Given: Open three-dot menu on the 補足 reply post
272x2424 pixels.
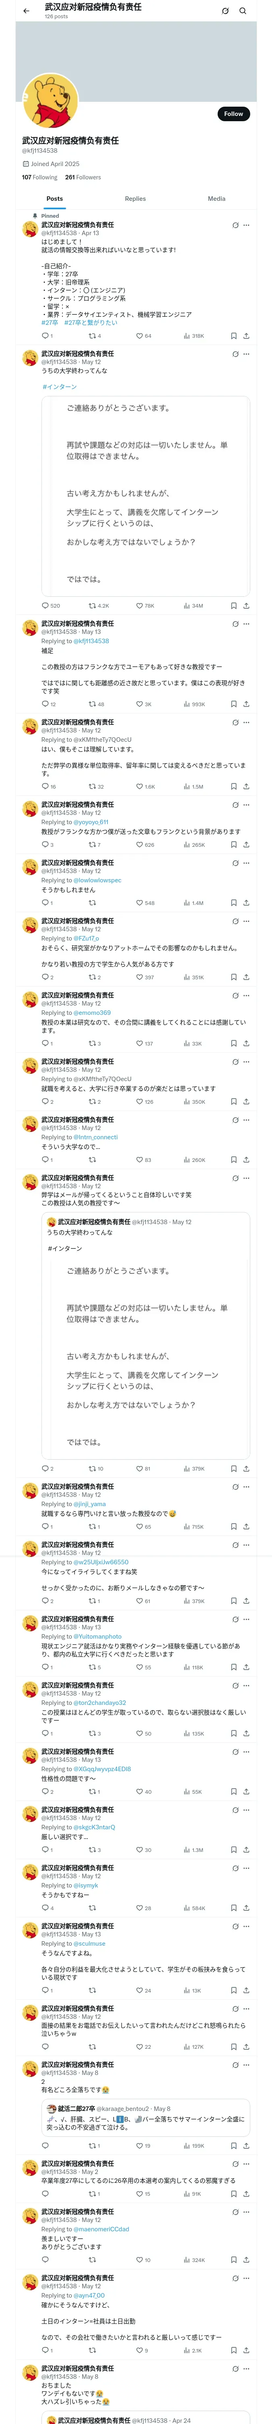Looking at the screenshot, I should tap(247, 624).
